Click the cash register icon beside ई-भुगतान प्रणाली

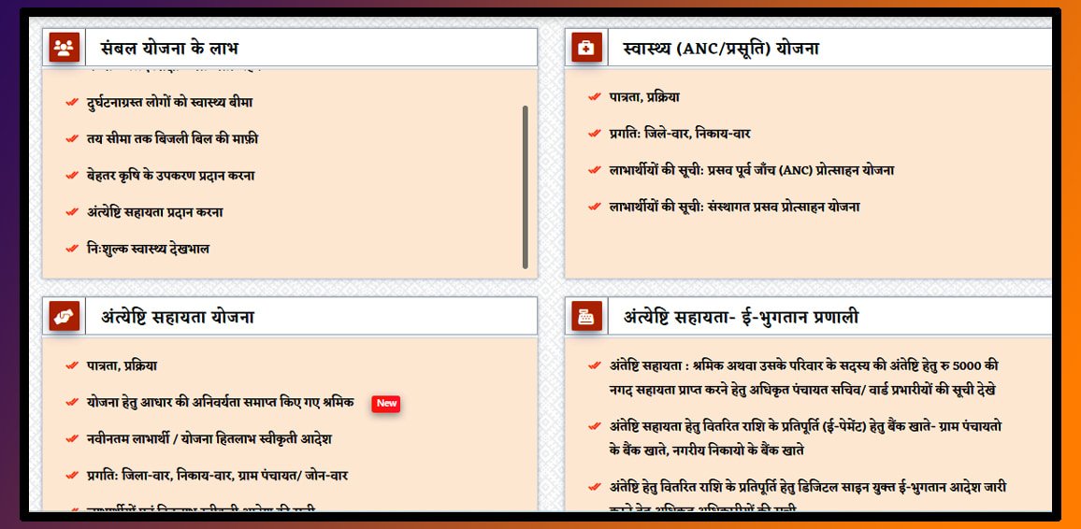click(586, 316)
